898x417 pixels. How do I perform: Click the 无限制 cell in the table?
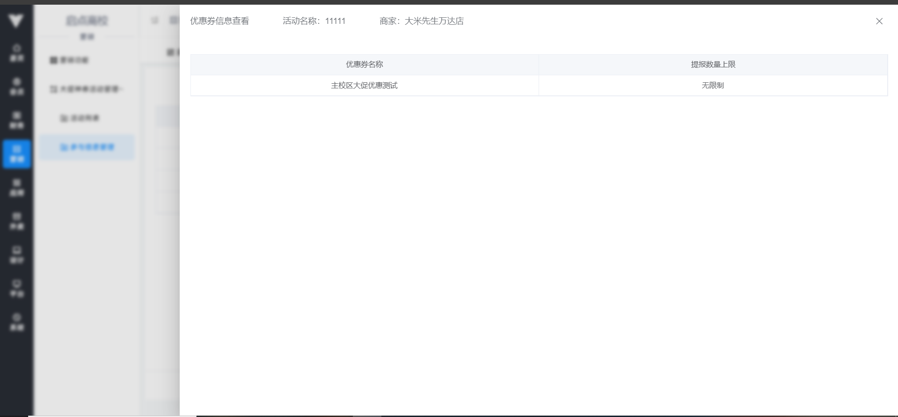point(713,86)
